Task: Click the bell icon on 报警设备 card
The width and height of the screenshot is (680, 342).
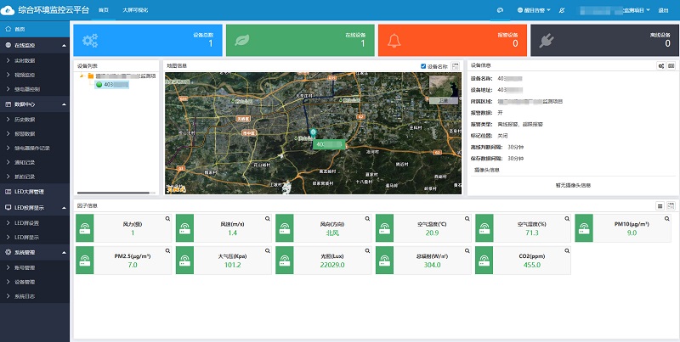Action: click(394, 40)
